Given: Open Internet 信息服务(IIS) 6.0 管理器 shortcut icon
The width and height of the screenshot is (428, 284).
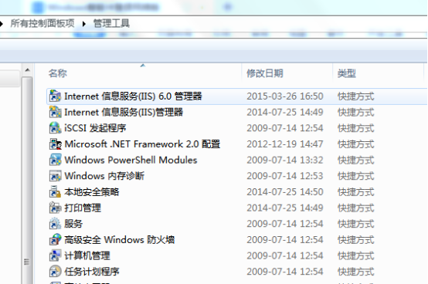Looking at the screenshot, I should click(x=55, y=96).
